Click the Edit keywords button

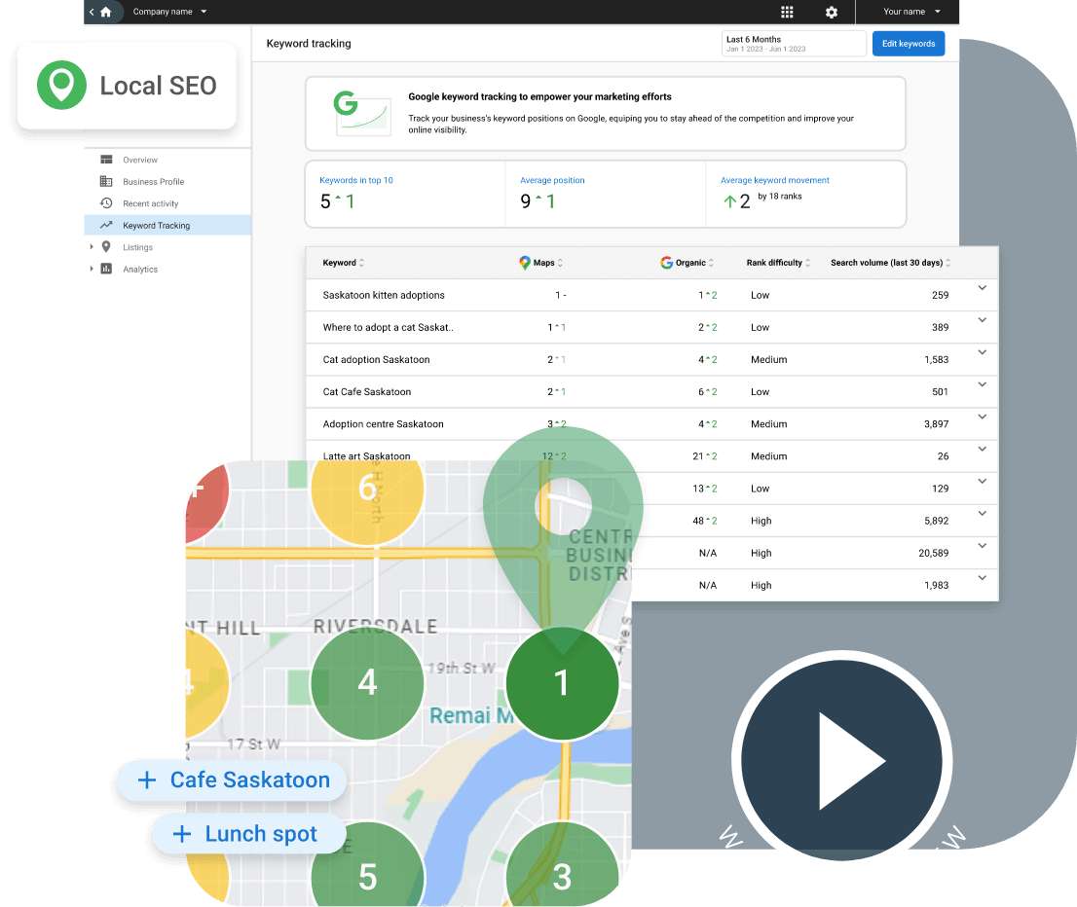(908, 44)
